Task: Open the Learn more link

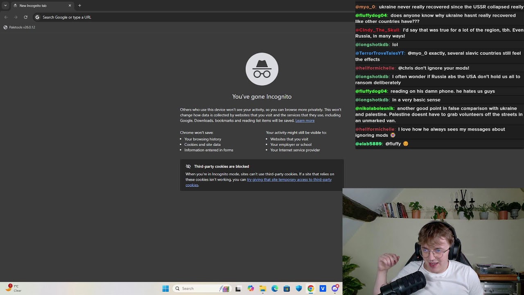Action: [305, 120]
